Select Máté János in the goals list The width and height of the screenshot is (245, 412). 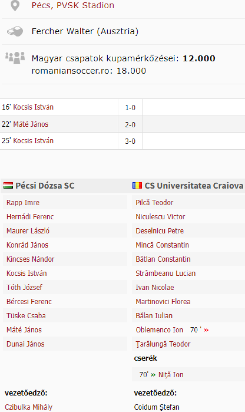31,124
